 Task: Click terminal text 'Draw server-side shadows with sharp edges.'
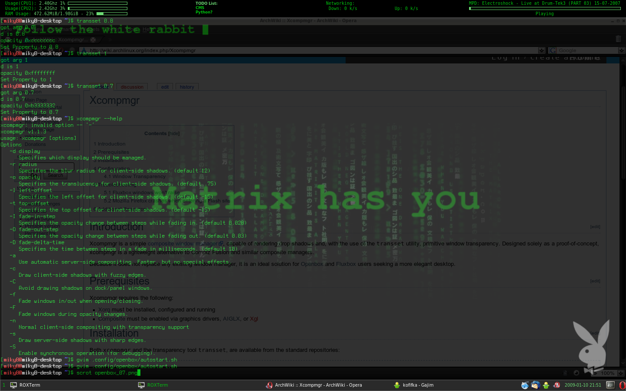coord(82,340)
